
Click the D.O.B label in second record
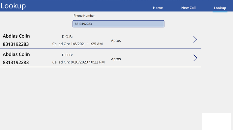(67, 55)
